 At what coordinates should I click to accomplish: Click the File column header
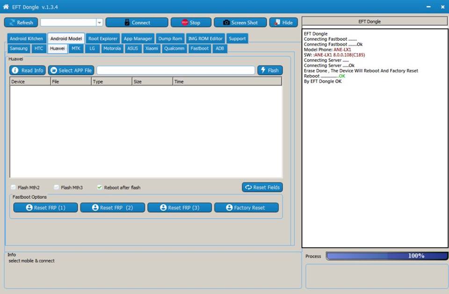[x=71, y=82]
